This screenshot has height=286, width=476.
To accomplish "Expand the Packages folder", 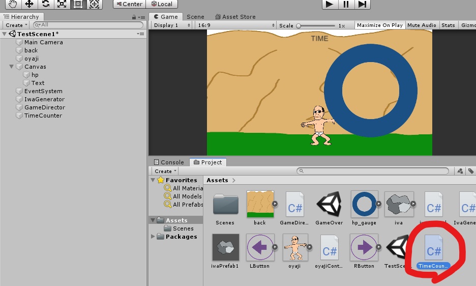I will tap(153, 236).
